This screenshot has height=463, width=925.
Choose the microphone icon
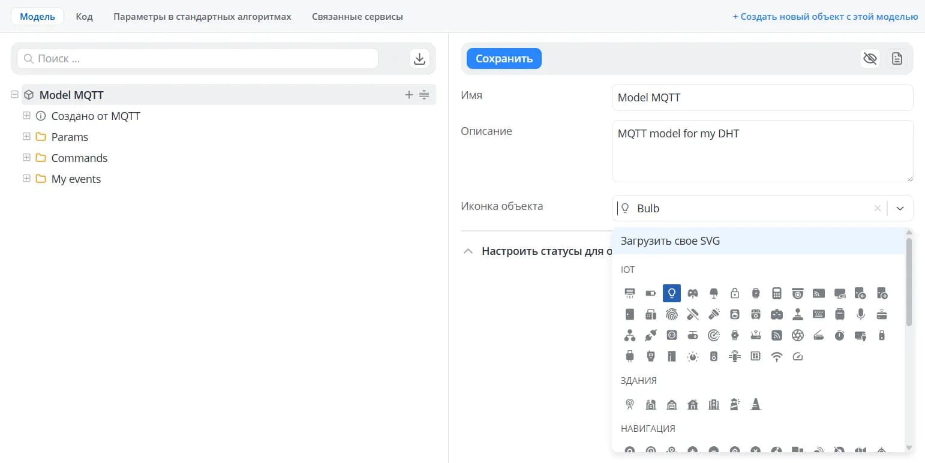[x=861, y=314]
